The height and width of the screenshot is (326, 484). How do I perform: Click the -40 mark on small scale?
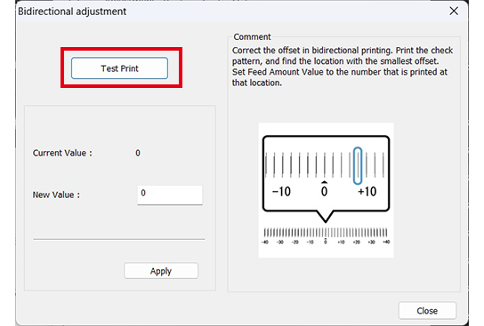tap(265, 242)
